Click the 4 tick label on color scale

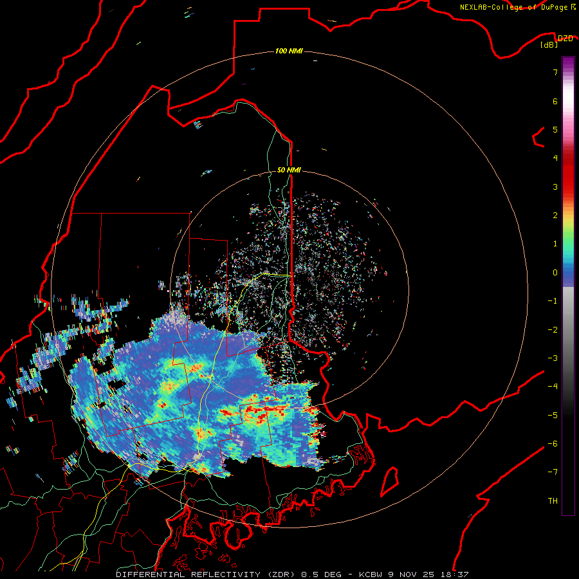pyautogui.click(x=555, y=158)
